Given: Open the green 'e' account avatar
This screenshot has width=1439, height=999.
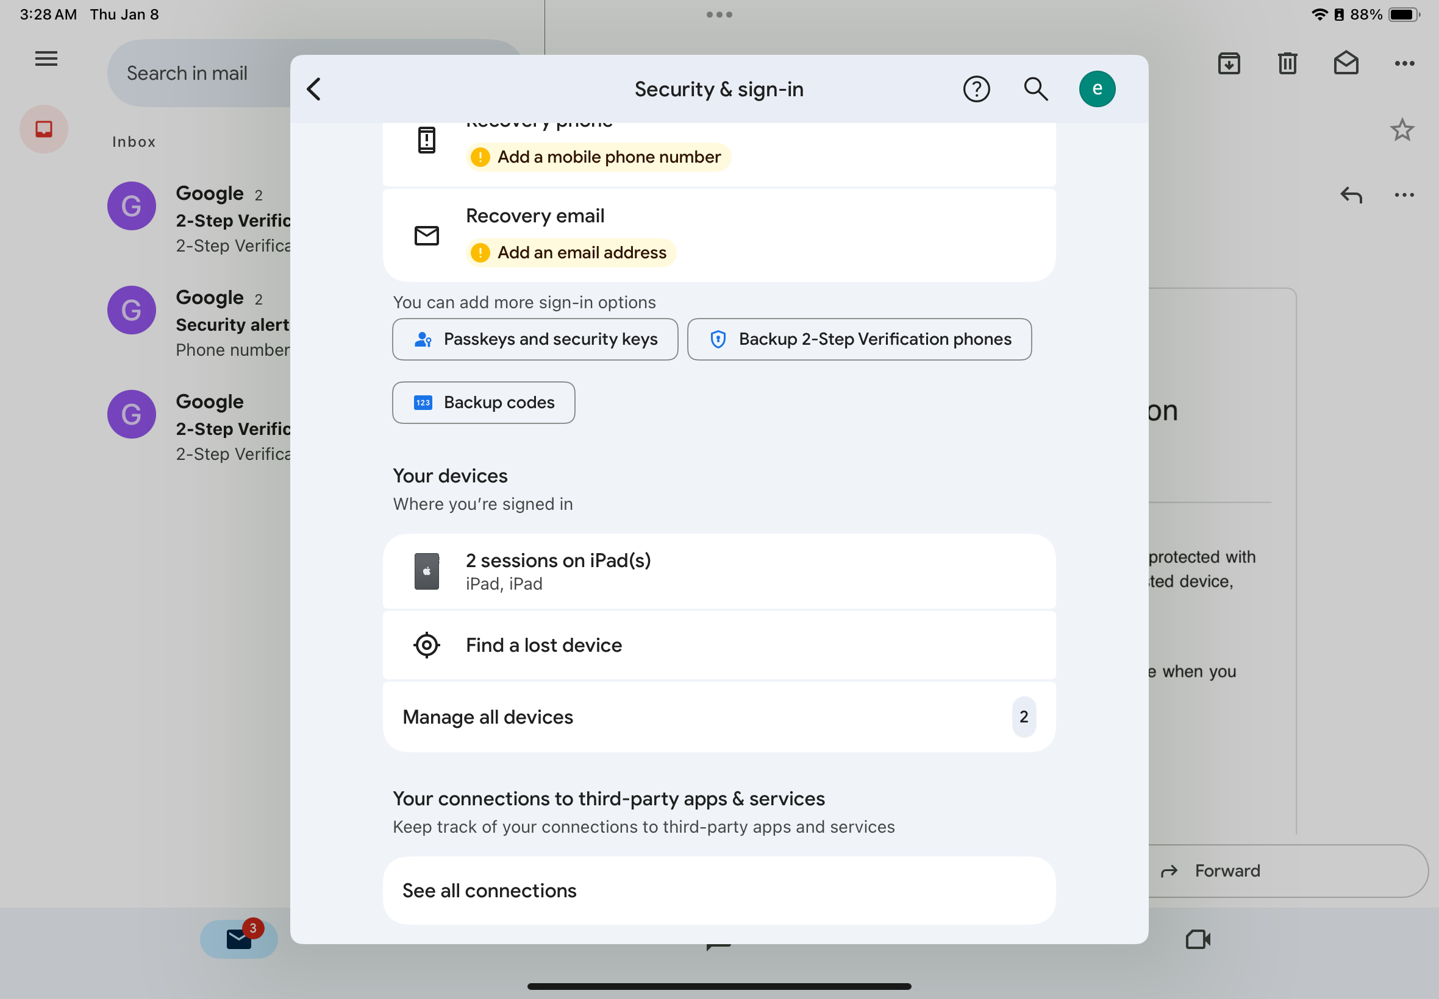Looking at the screenshot, I should (x=1097, y=89).
